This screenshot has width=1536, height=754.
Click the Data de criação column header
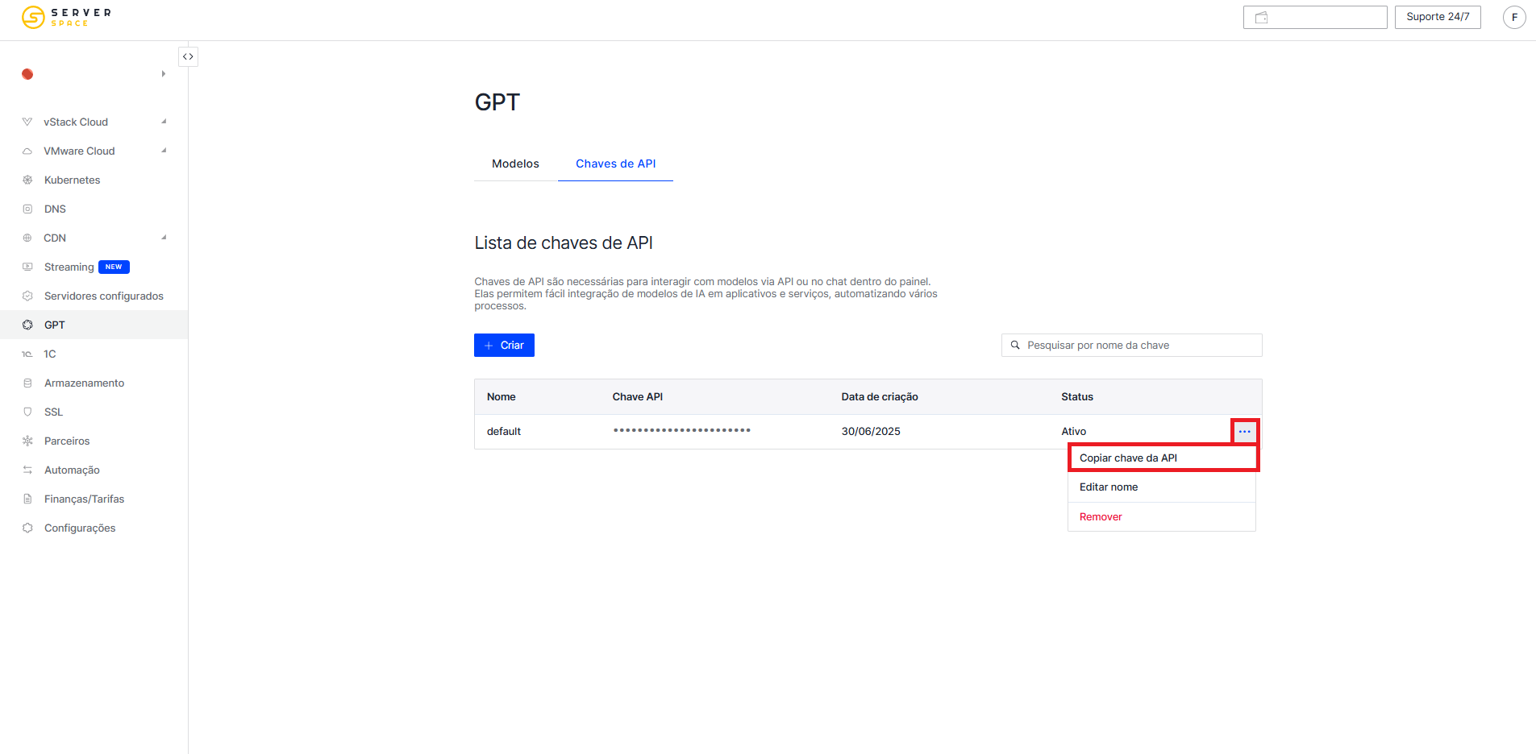[880, 397]
